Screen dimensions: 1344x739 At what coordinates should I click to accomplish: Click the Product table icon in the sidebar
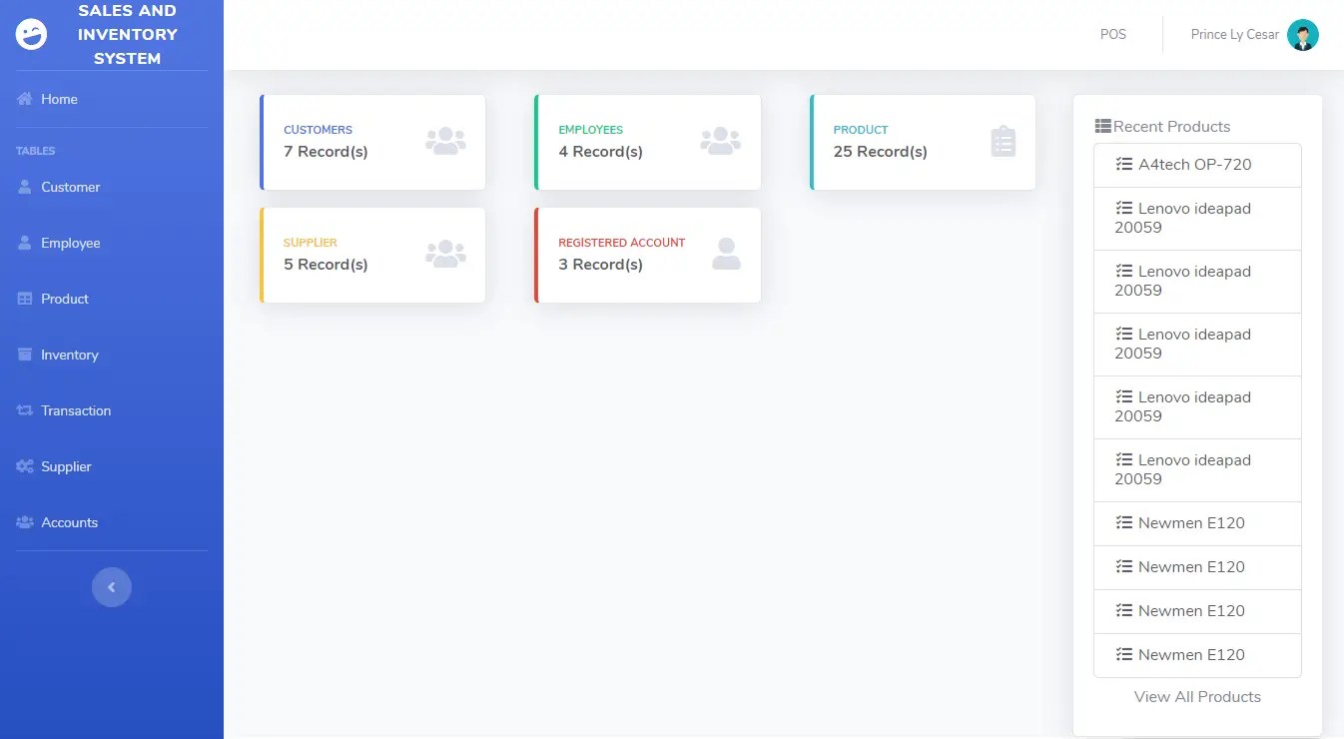point(25,299)
